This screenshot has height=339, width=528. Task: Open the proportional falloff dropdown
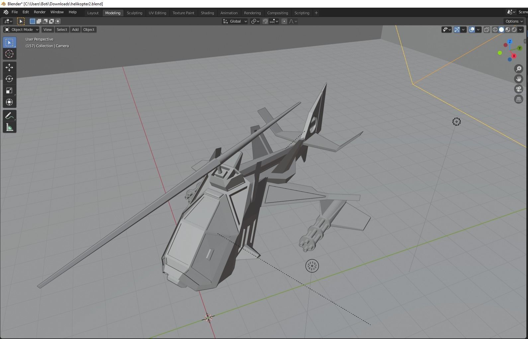(x=293, y=21)
